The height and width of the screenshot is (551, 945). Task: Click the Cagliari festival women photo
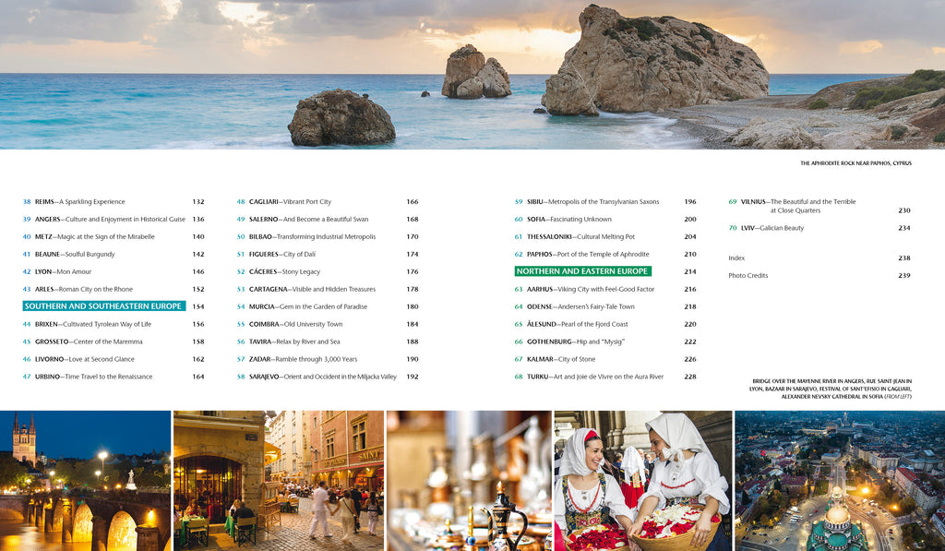coord(642,481)
